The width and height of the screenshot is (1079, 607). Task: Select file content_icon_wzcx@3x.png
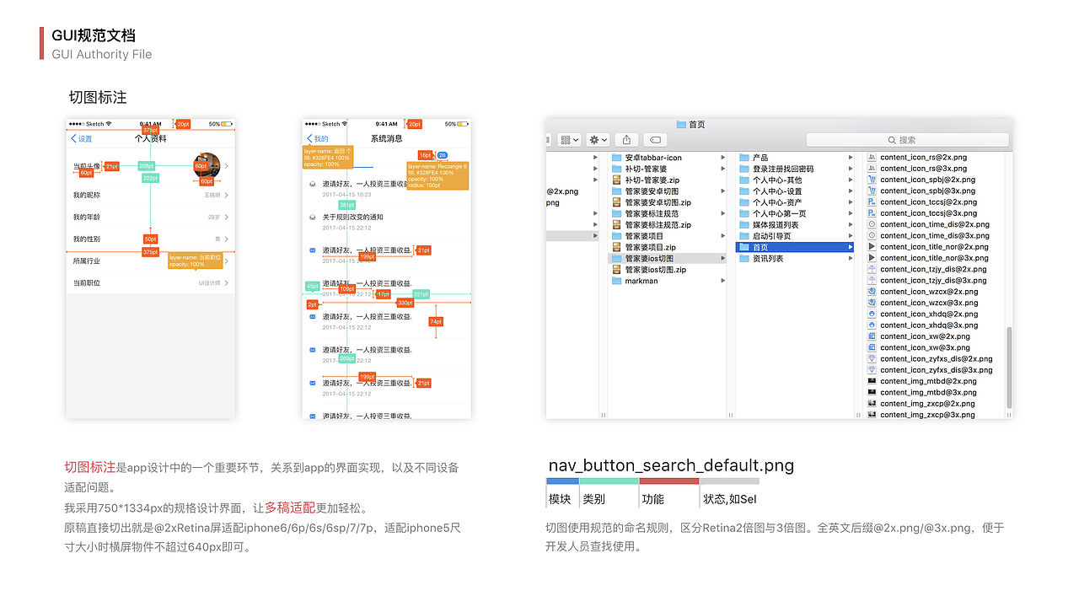point(929,303)
